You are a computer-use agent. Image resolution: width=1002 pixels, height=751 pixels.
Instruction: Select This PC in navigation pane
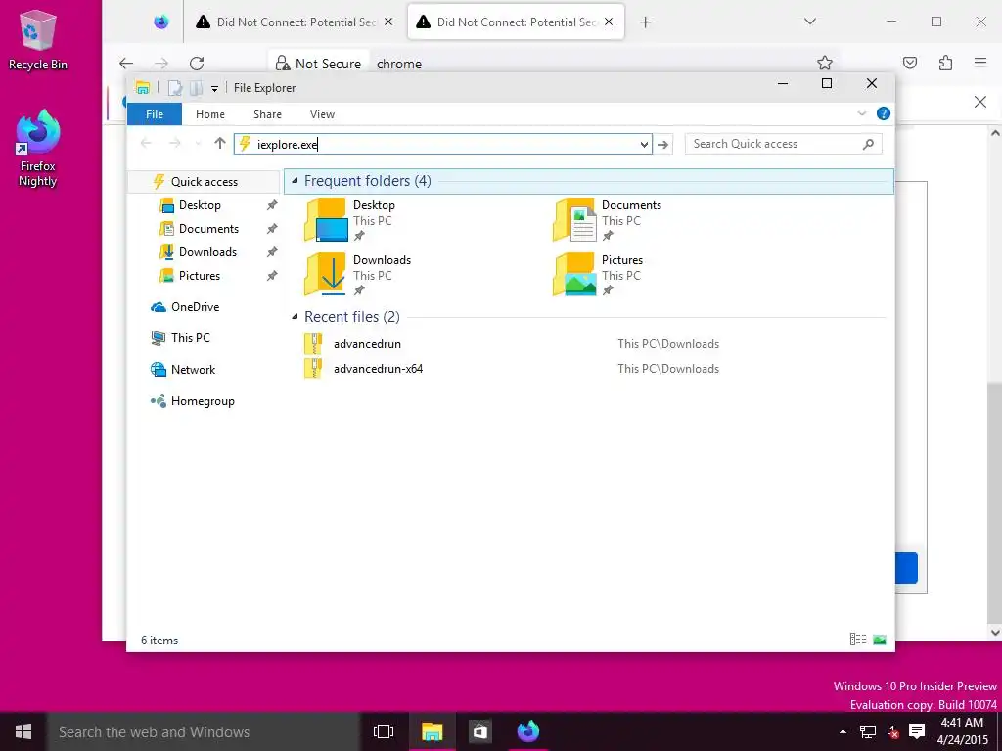190,337
